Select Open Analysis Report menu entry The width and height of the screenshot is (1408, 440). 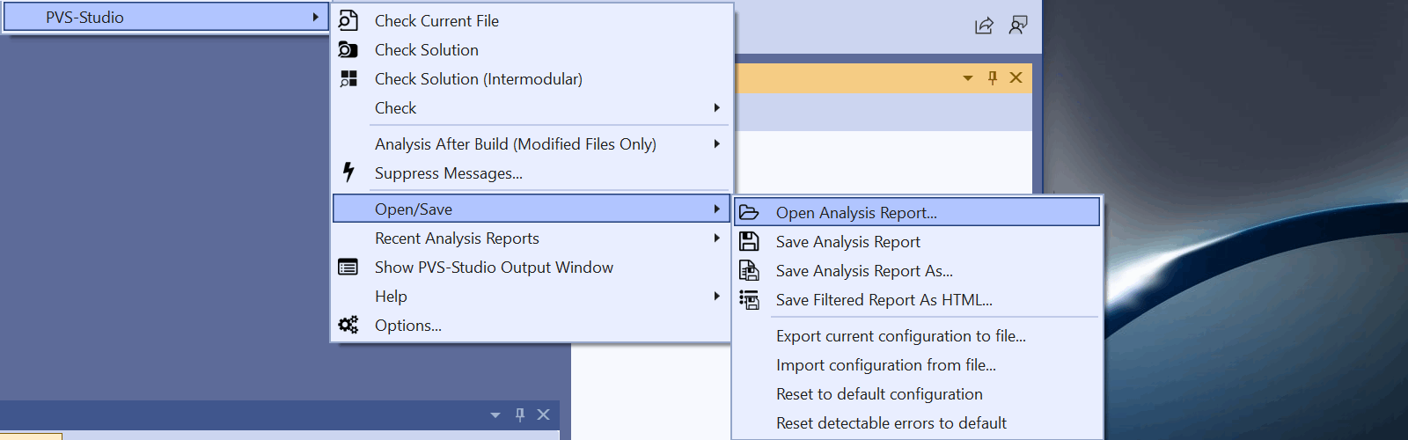coord(855,212)
